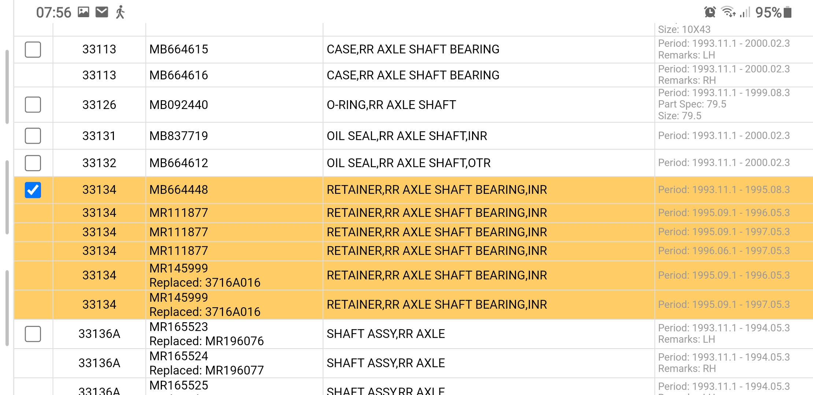Check the box for part 33113 MB664615
Screen dimensions: 813x395
tap(33, 49)
